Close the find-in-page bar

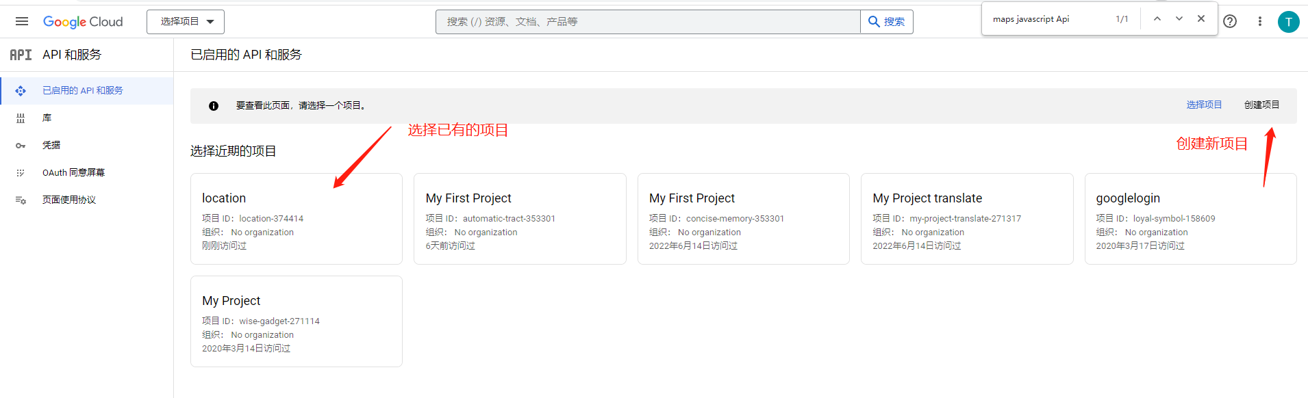[1201, 19]
